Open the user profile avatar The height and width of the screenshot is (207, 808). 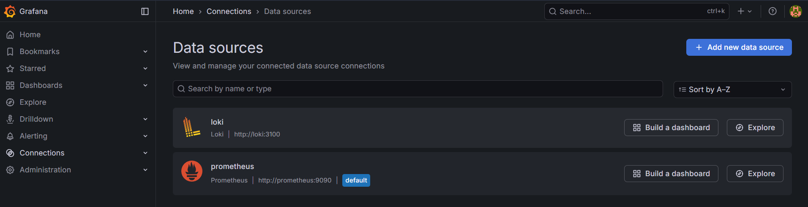tap(796, 11)
